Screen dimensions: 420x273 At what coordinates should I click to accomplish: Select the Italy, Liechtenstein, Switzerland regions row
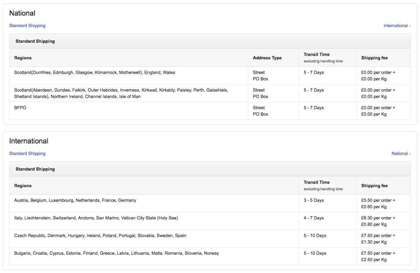point(96,218)
